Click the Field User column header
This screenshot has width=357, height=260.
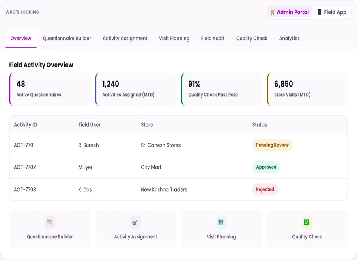point(89,125)
